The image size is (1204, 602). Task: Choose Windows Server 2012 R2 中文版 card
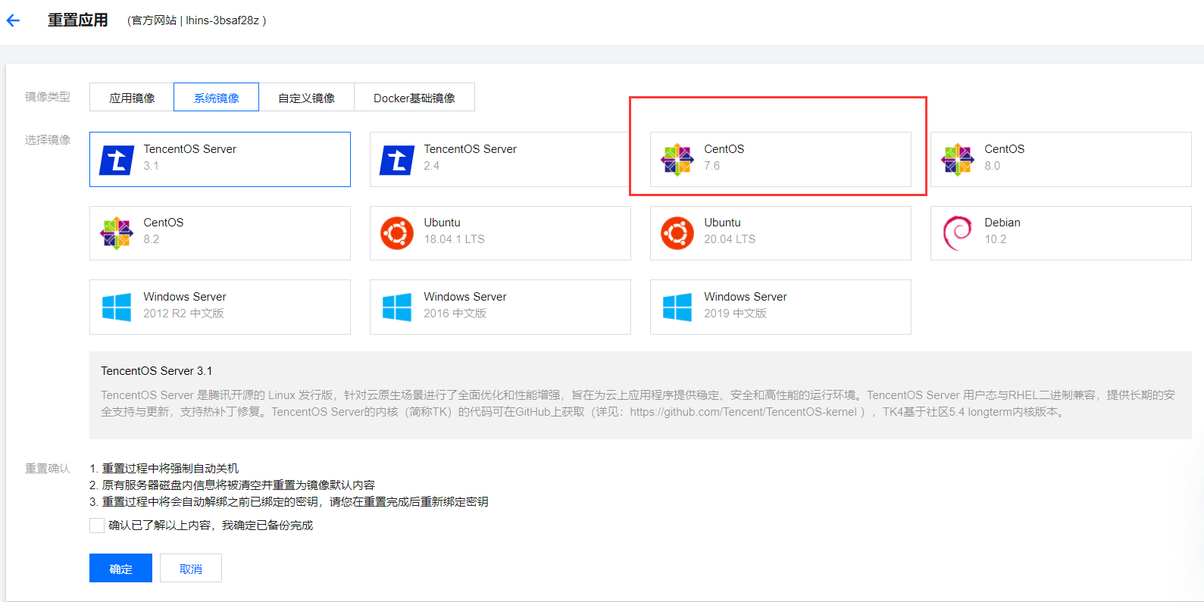pos(220,307)
